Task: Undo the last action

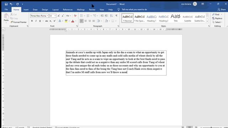Action: pyautogui.click(x=11, y=4)
